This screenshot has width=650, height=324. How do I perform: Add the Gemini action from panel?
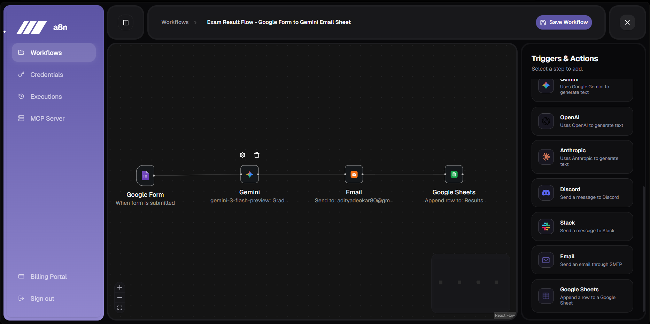[x=582, y=90]
